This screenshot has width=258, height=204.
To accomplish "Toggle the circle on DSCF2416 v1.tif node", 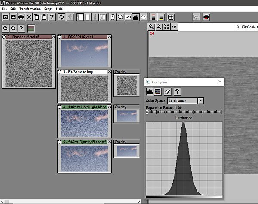I will tap(60, 37).
